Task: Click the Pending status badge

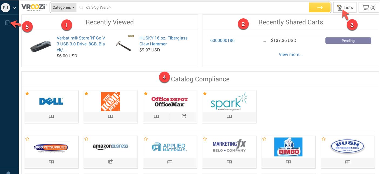Action: tap(348, 41)
